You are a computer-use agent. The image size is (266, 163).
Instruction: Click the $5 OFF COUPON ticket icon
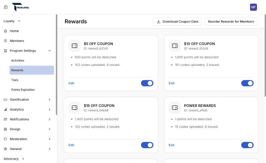pyautogui.click(x=74, y=46)
